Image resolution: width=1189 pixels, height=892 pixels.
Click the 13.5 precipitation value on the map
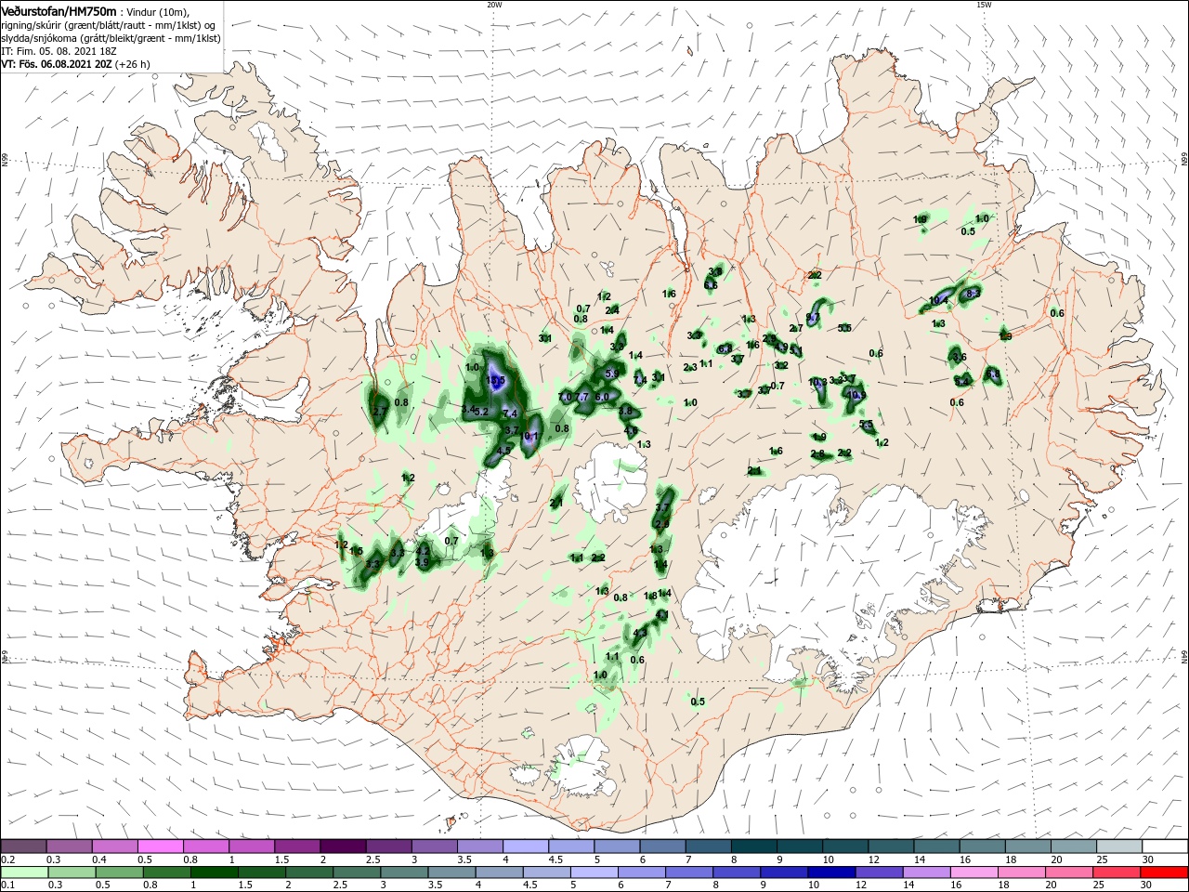point(495,380)
